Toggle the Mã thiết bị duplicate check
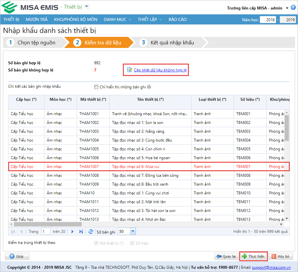This screenshot has height=272, width=298. [96, 243]
